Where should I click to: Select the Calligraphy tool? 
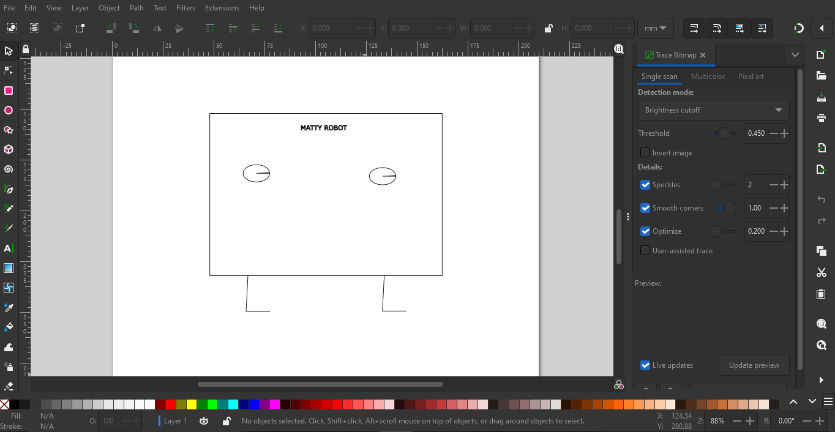pyautogui.click(x=9, y=228)
